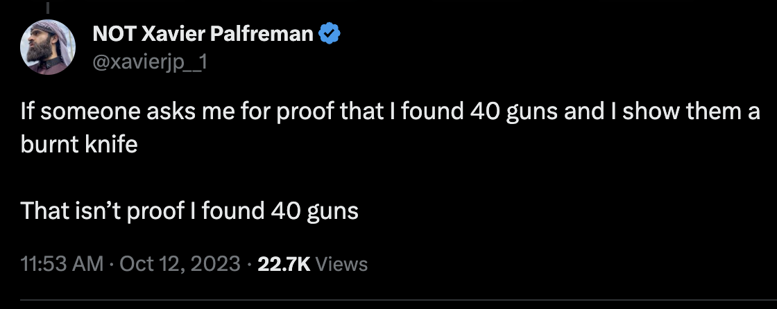This screenshot has height=309, width=777.
Task: Click the line "That isn't proof I found"
Action: pyautogui.click(x=189, y=211)
